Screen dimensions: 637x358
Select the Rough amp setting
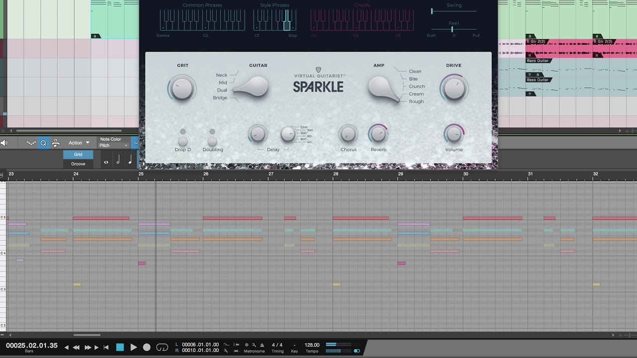coord(417,101)
